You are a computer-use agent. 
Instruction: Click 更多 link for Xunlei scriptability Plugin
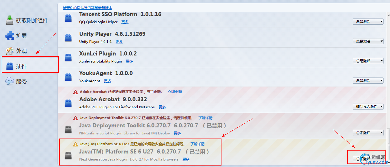[x=129, y=61]
